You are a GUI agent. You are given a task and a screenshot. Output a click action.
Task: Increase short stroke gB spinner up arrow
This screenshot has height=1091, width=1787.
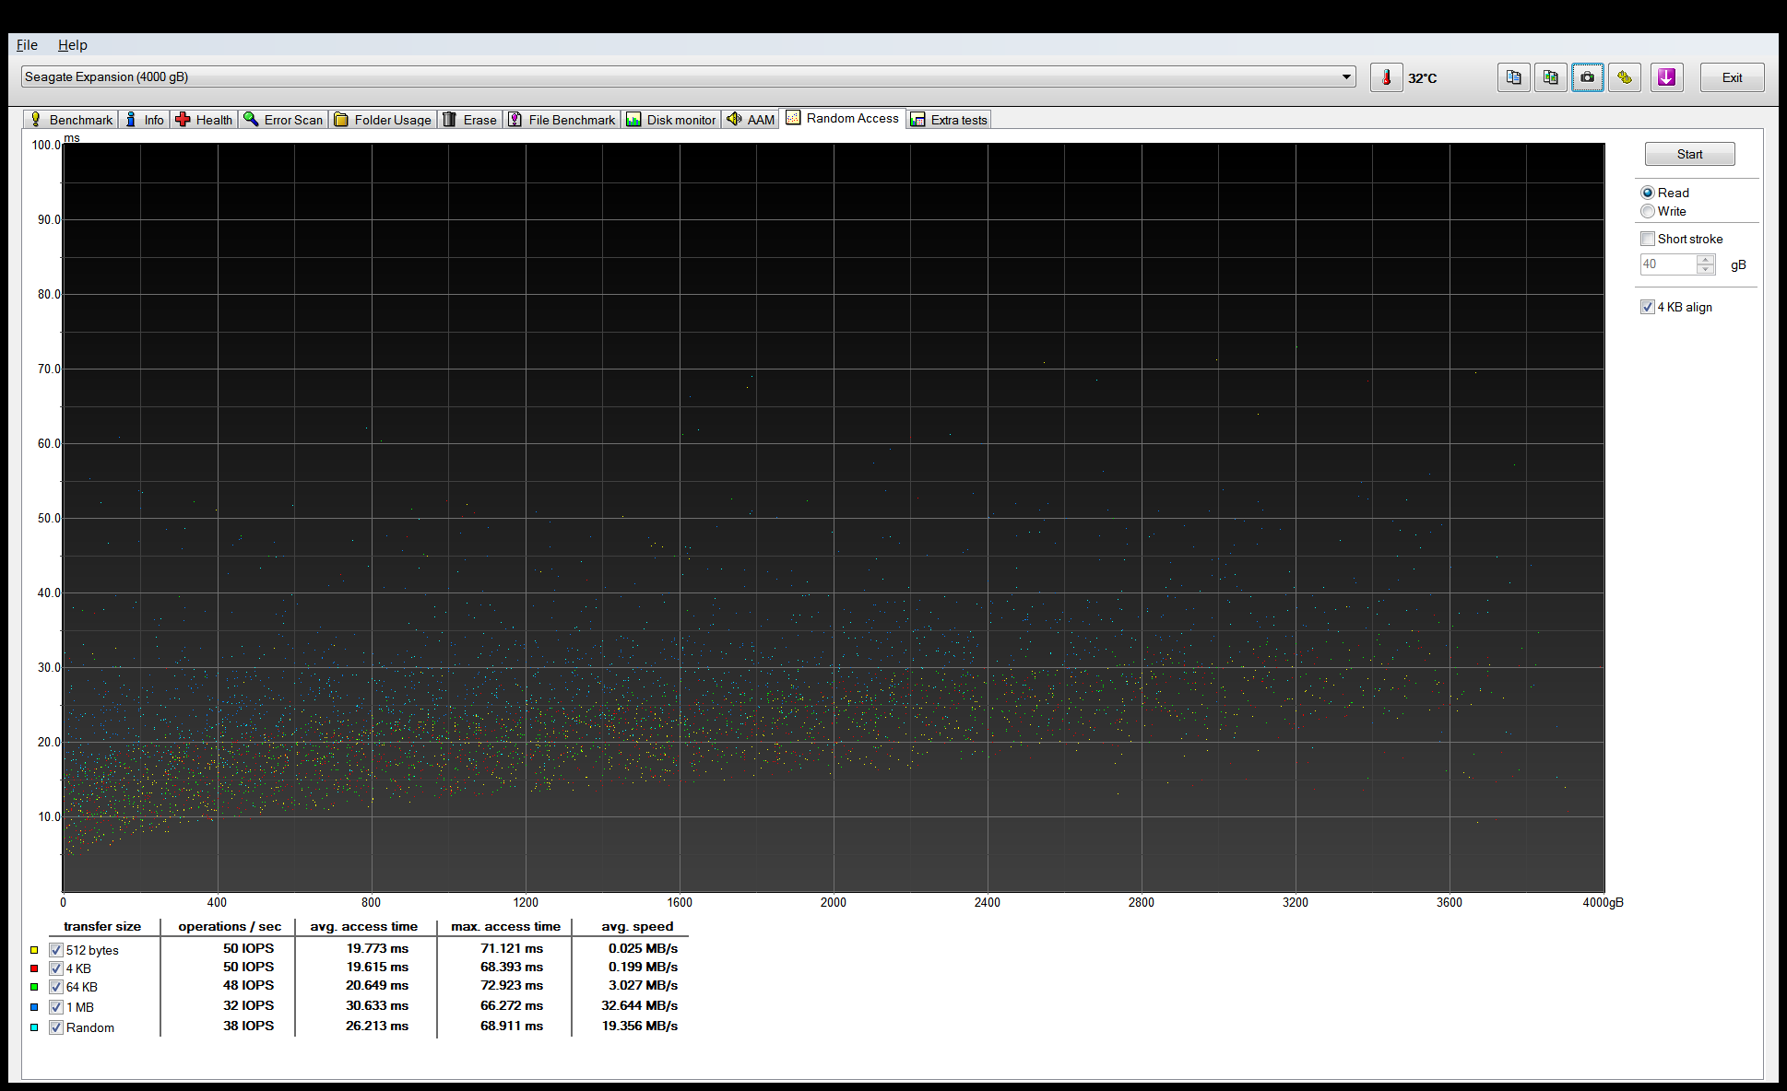pyautogui.click(x=1706, y=260)
